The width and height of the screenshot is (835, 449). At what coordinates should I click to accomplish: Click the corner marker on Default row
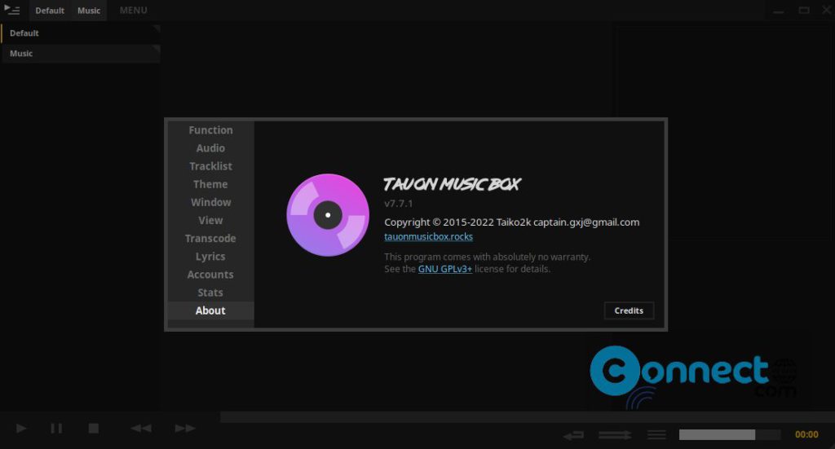coord(157,28)
